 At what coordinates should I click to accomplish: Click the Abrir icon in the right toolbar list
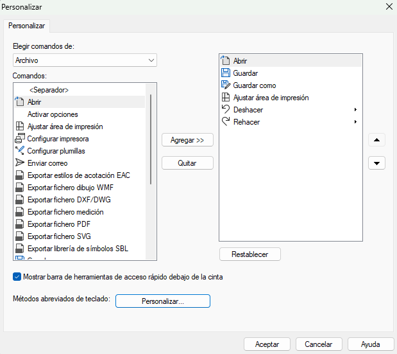225,60
